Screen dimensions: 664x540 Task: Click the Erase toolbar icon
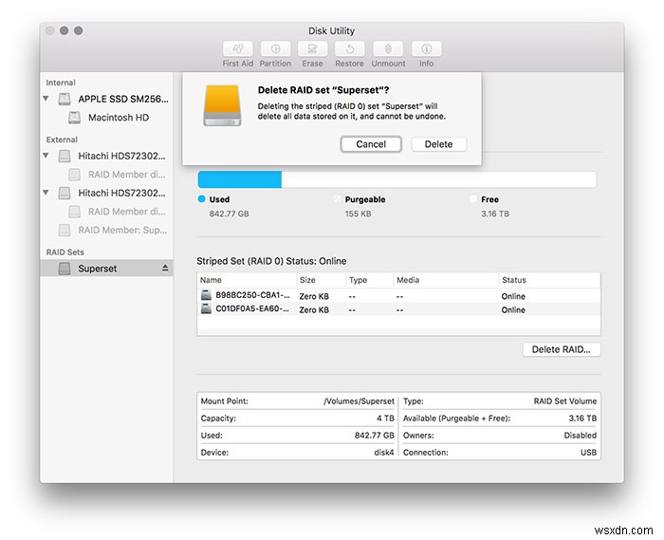312,48
